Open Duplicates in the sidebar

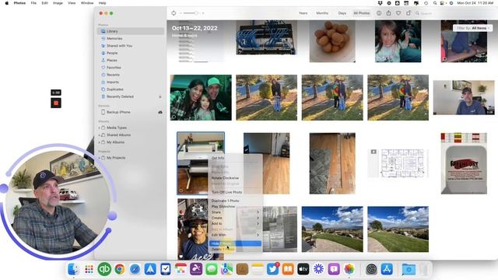coord(131,89)
